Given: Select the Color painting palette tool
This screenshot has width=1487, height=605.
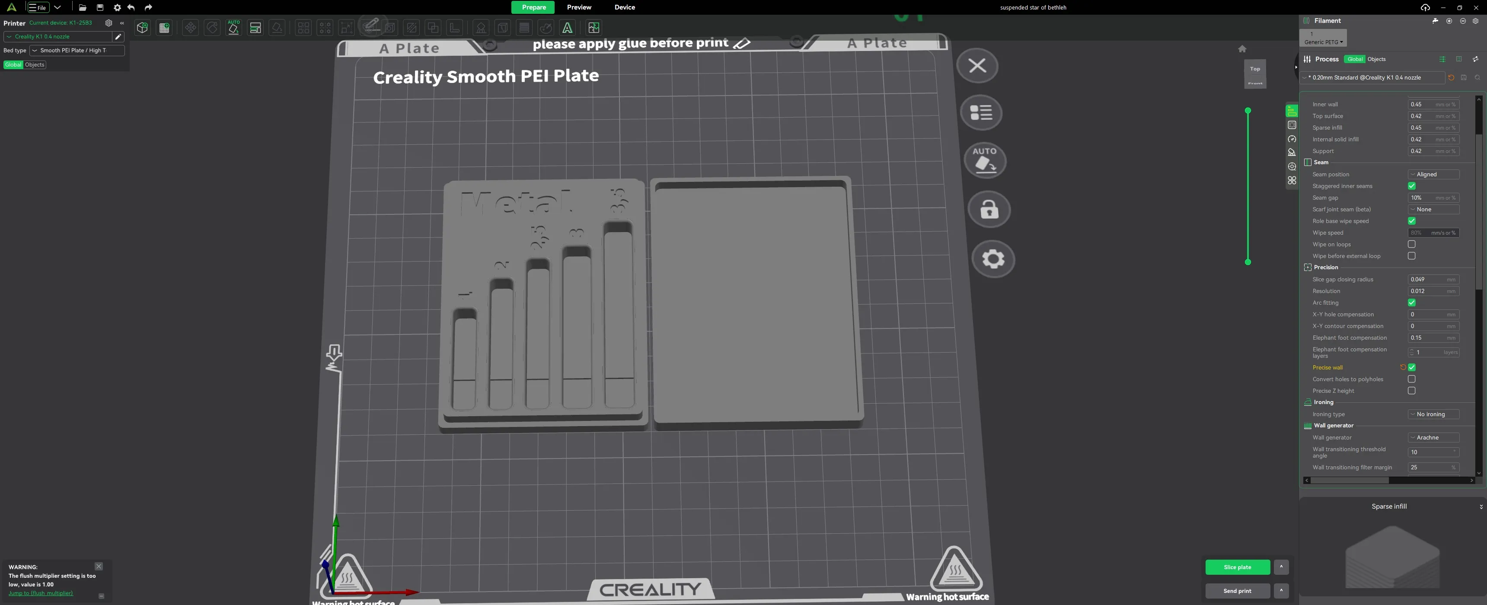Looking at the screenshot, I should [x=546, y=28].
